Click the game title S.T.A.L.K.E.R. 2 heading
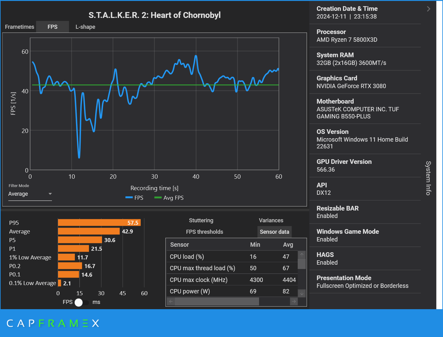Screen dimensions: 443x337 155,15
